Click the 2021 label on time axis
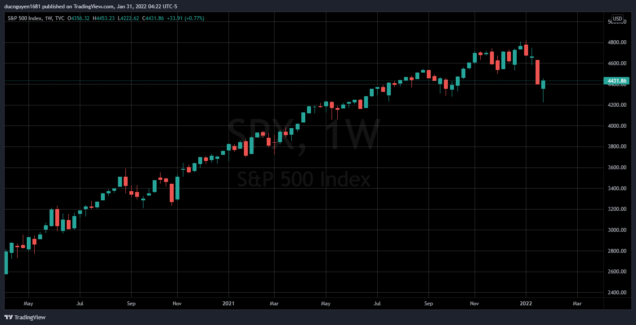Viewport: 636px width, 325px height. point(228,303)
